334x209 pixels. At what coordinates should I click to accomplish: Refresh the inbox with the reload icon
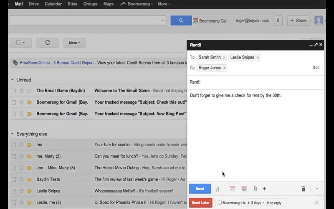pos(47,43)
